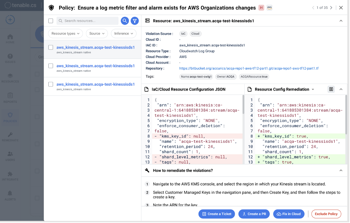This screenshot has height=223, width=350.
Task: Open Home in the sidebar
Action: click(x=10, y=39)
